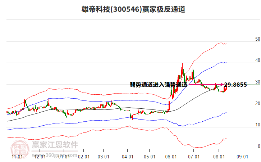Image resolution: width=261 pixels, height=162 pixels.
Task: Select the y-axis value 0
Action: 259,146
